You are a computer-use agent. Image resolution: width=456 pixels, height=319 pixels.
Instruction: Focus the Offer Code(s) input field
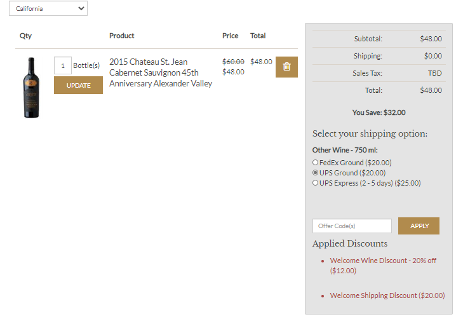tap(352, 226)
